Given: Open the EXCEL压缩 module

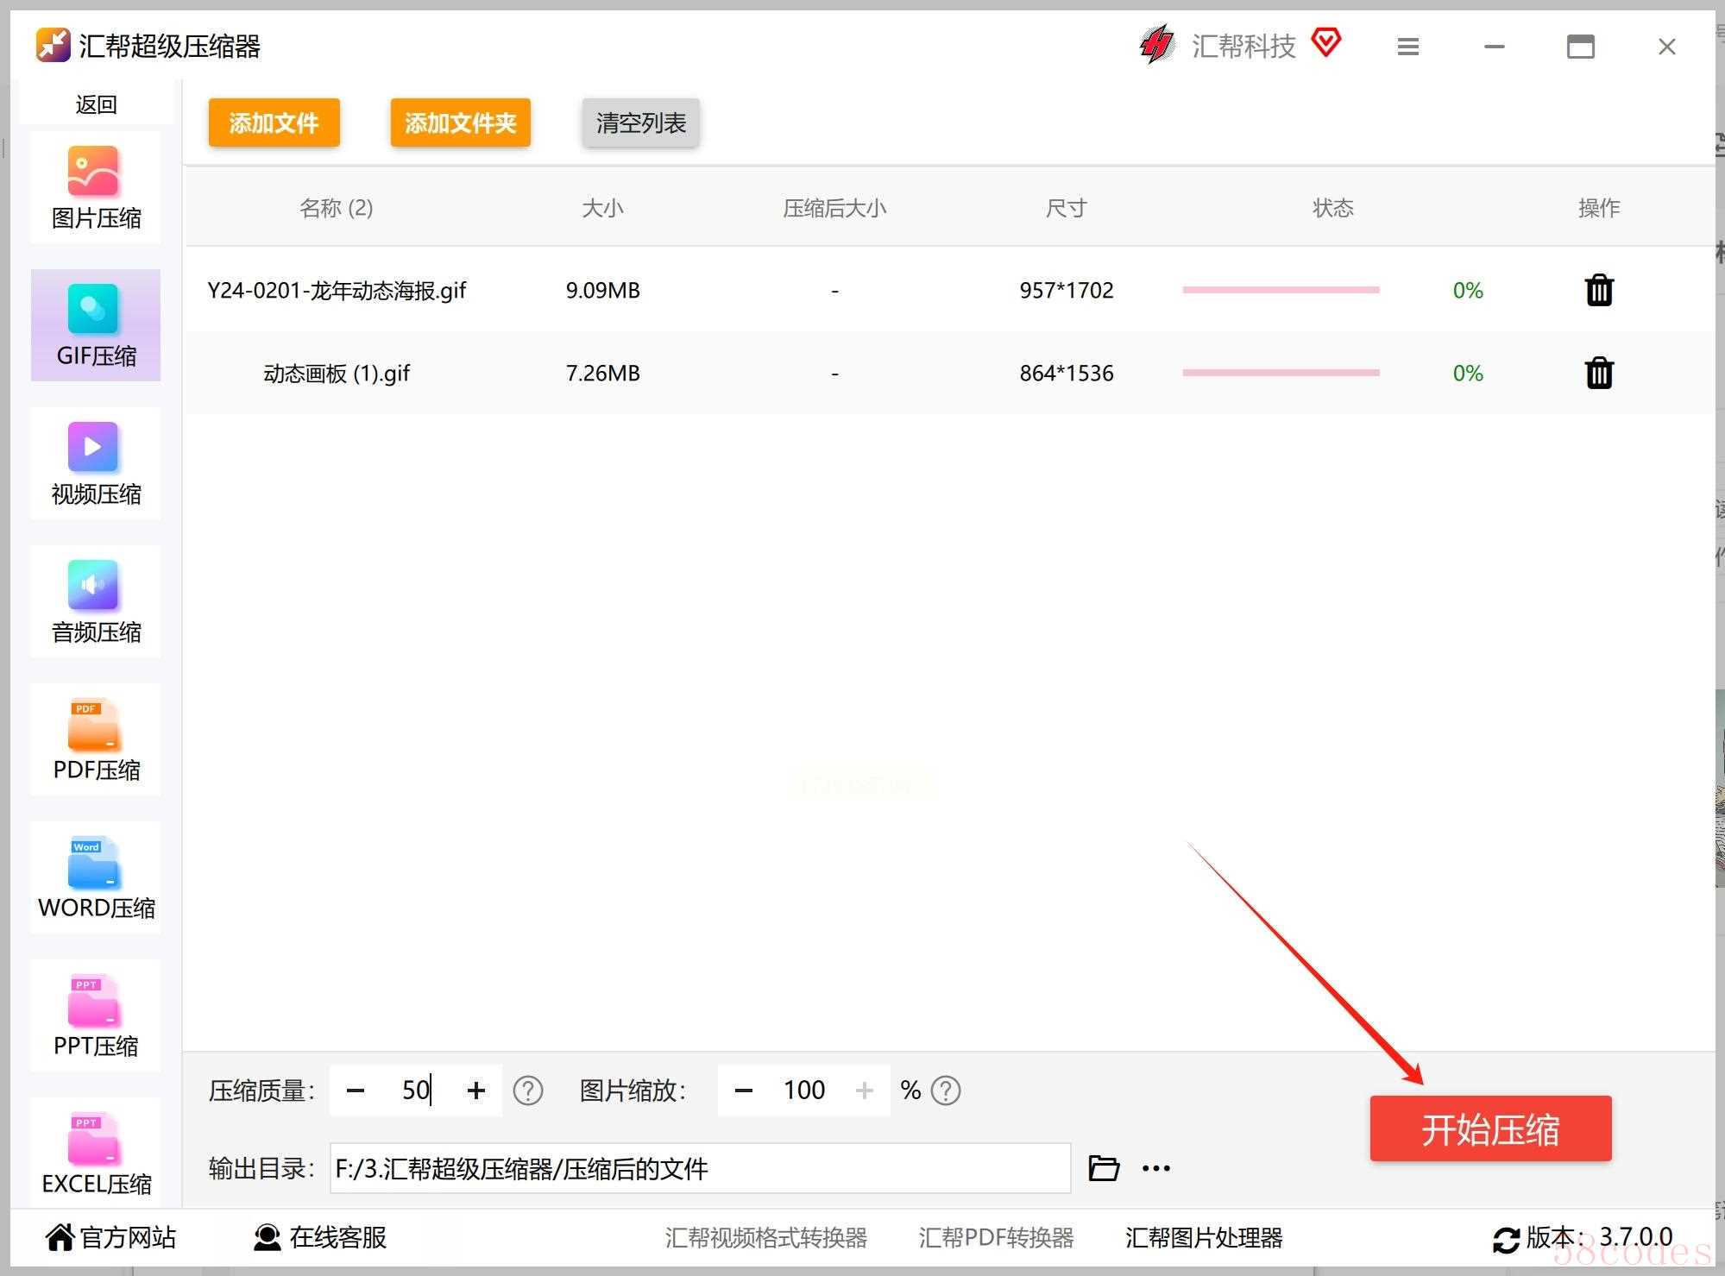Looking at the screenshot, I should (x=96, y=1152).
